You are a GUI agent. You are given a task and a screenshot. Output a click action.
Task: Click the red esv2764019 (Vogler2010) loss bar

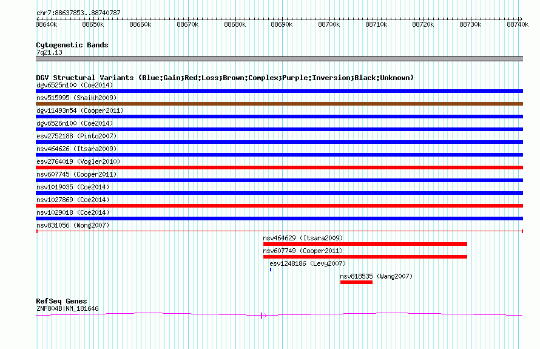click(279, 168)
